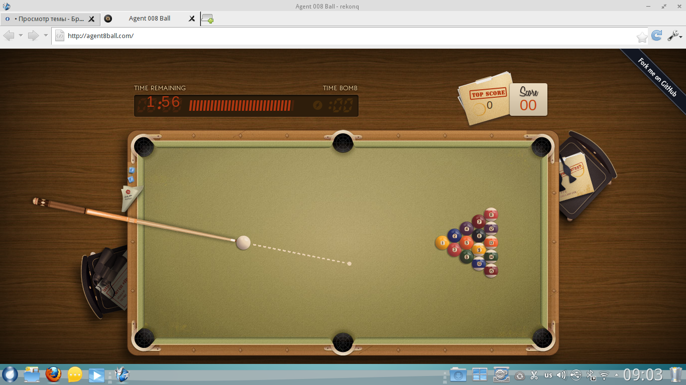The image size is (686, 385).
Task: Open the Wi-Fi network tray icon
Action: pyautogui.click(x=604, y=375)
